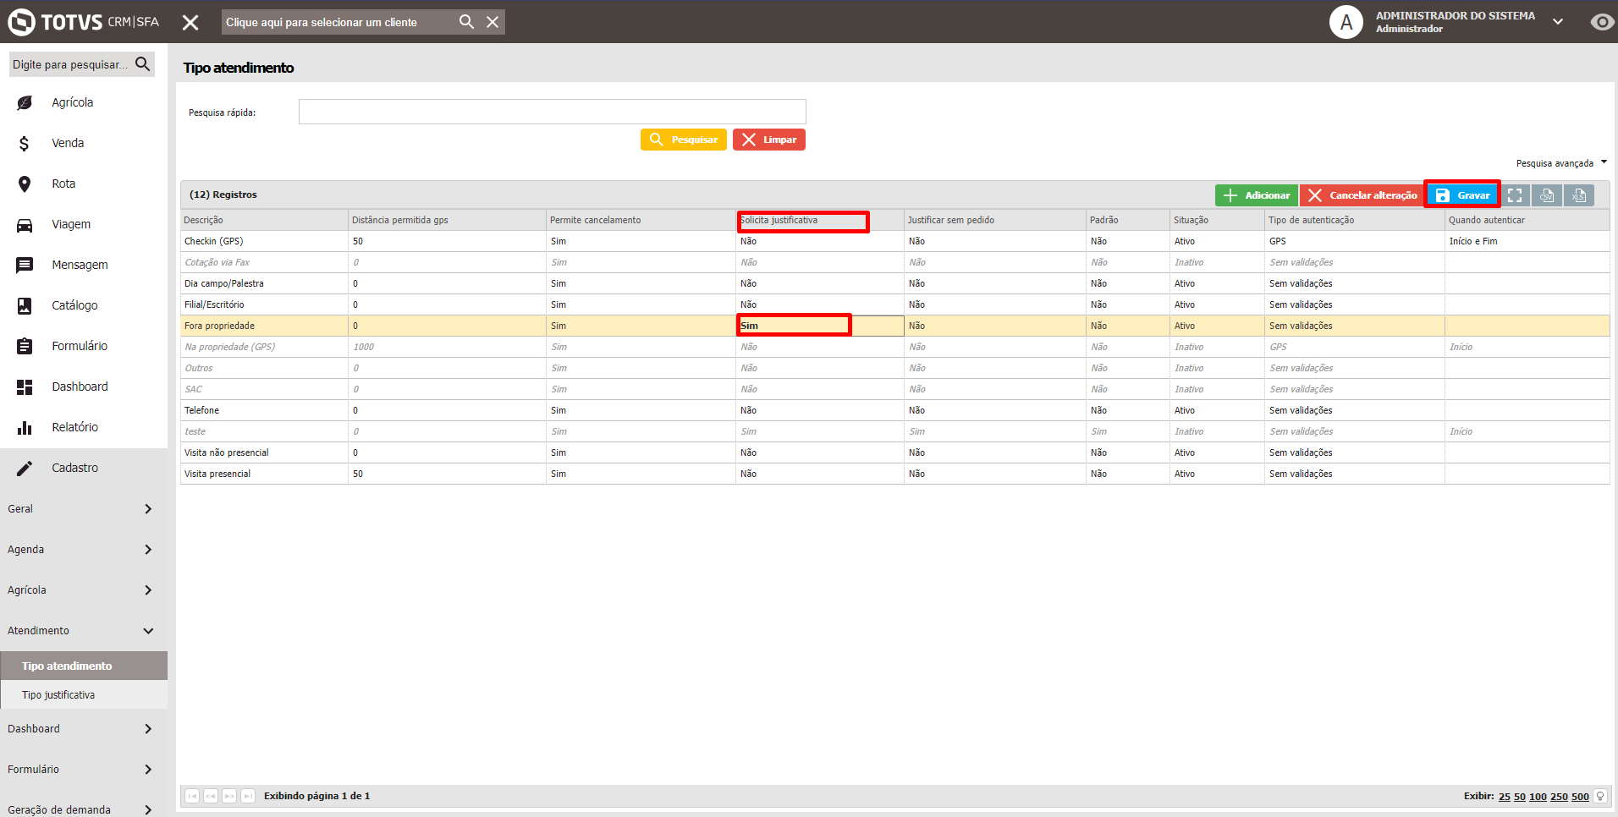Close the side menu with the X
The width and height of the screenshot is (1618, 817).
point(190,22)
